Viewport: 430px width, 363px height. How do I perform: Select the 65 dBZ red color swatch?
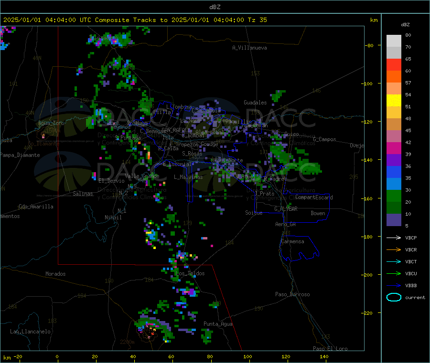[394, 65]
